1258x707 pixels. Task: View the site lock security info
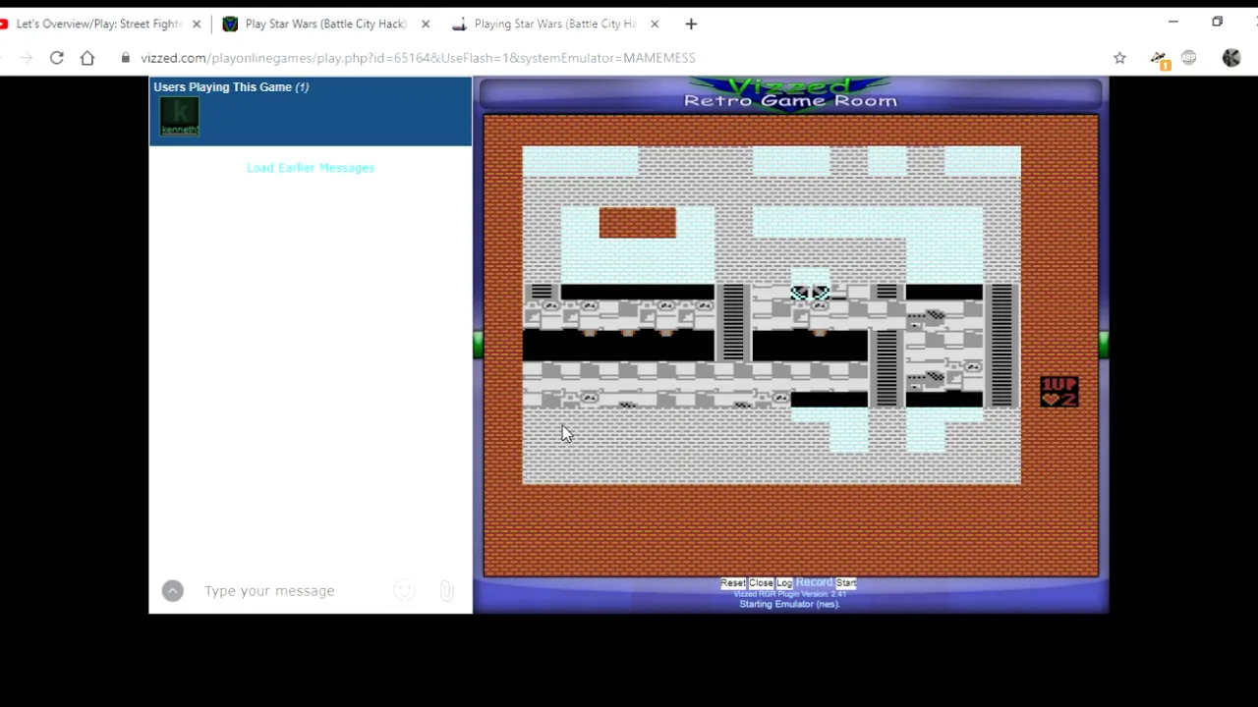(x=125, y=58)
